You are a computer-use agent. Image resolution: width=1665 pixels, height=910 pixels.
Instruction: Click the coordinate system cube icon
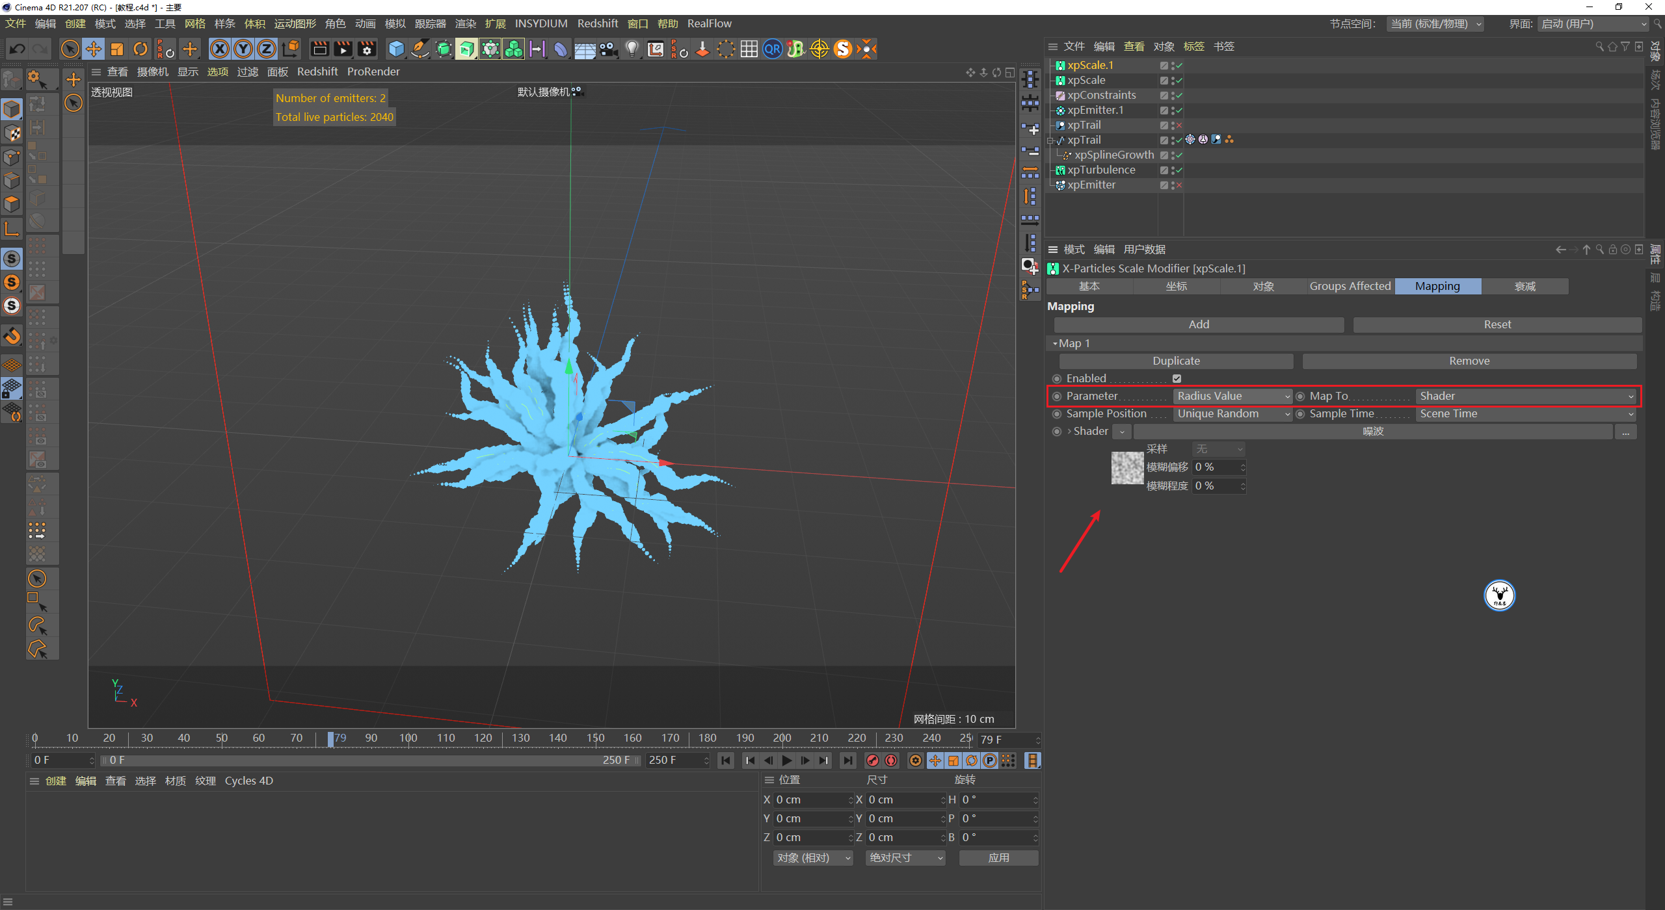pos(291,49)
